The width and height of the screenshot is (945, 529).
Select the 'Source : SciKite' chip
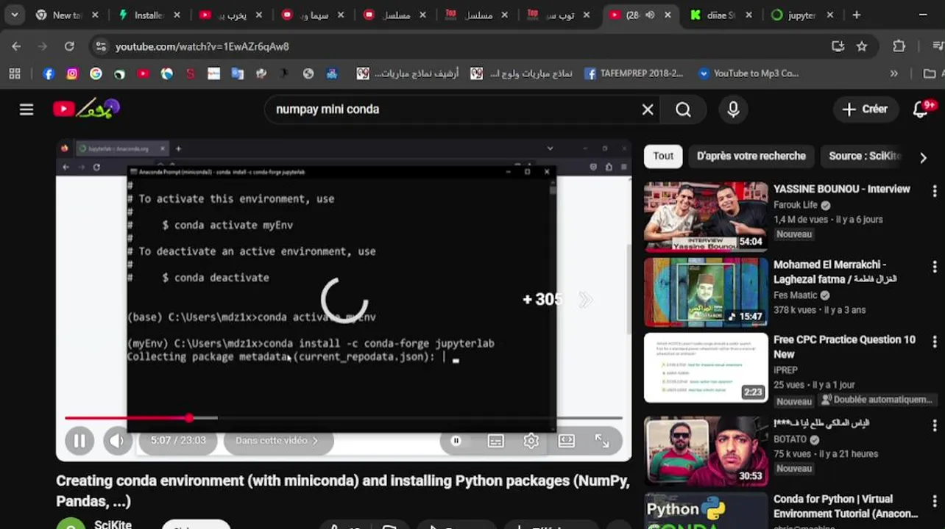(864, 156)
